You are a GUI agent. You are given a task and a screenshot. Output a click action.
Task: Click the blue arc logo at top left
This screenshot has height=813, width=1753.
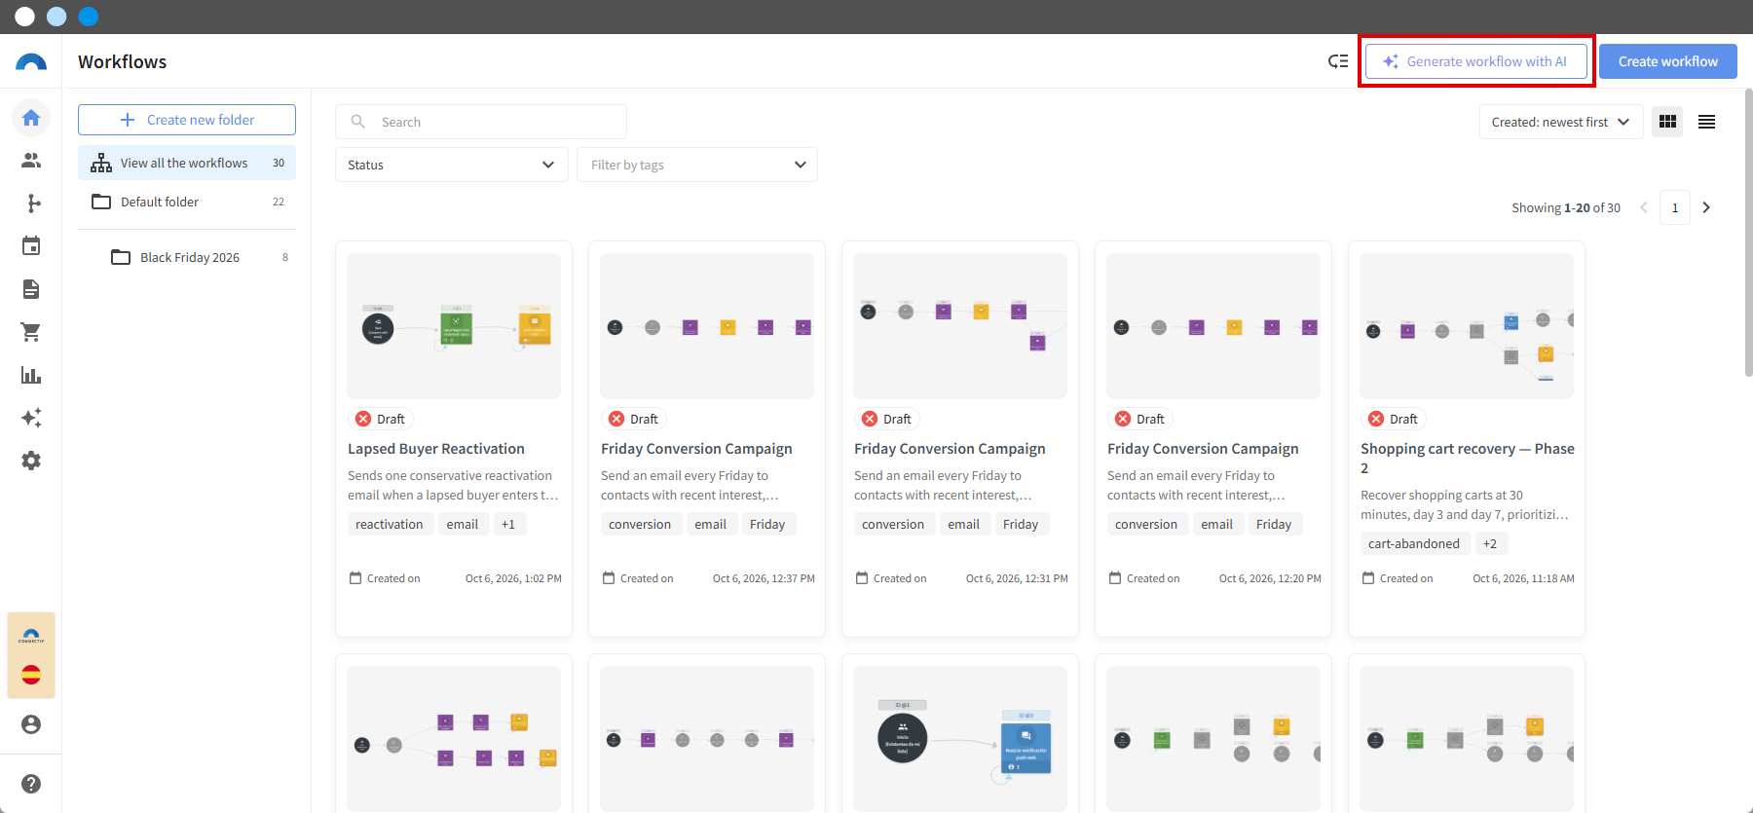pos(31,62)
